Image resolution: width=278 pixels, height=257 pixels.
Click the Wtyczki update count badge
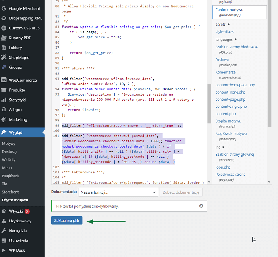tap(27, 211)
